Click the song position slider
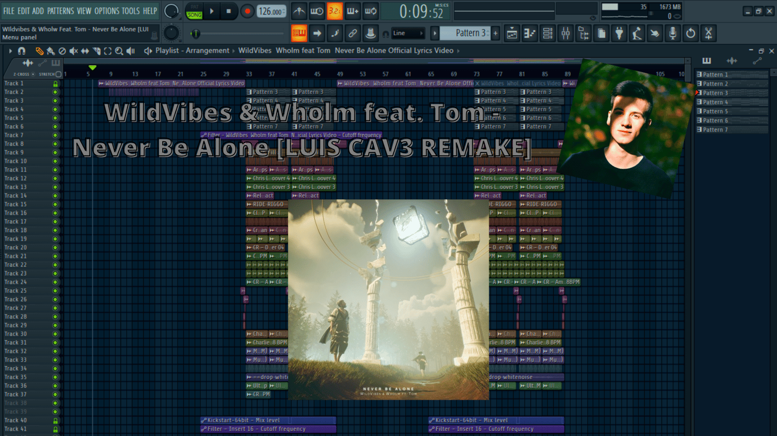This screenshot has height=436, width=777. coord(237,34)
